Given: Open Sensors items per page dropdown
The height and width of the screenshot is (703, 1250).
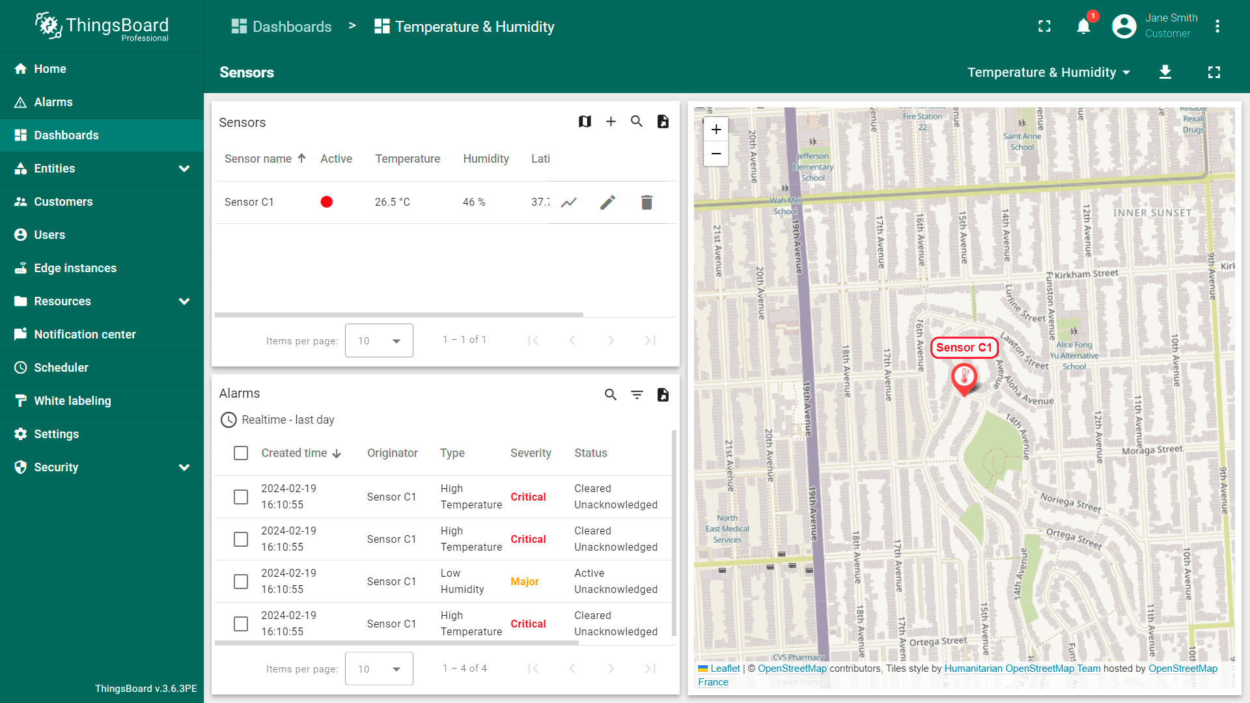Looking at the screenshot, I should 379,340.
